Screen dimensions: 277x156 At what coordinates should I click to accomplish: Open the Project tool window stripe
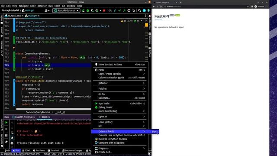[2, 19]
